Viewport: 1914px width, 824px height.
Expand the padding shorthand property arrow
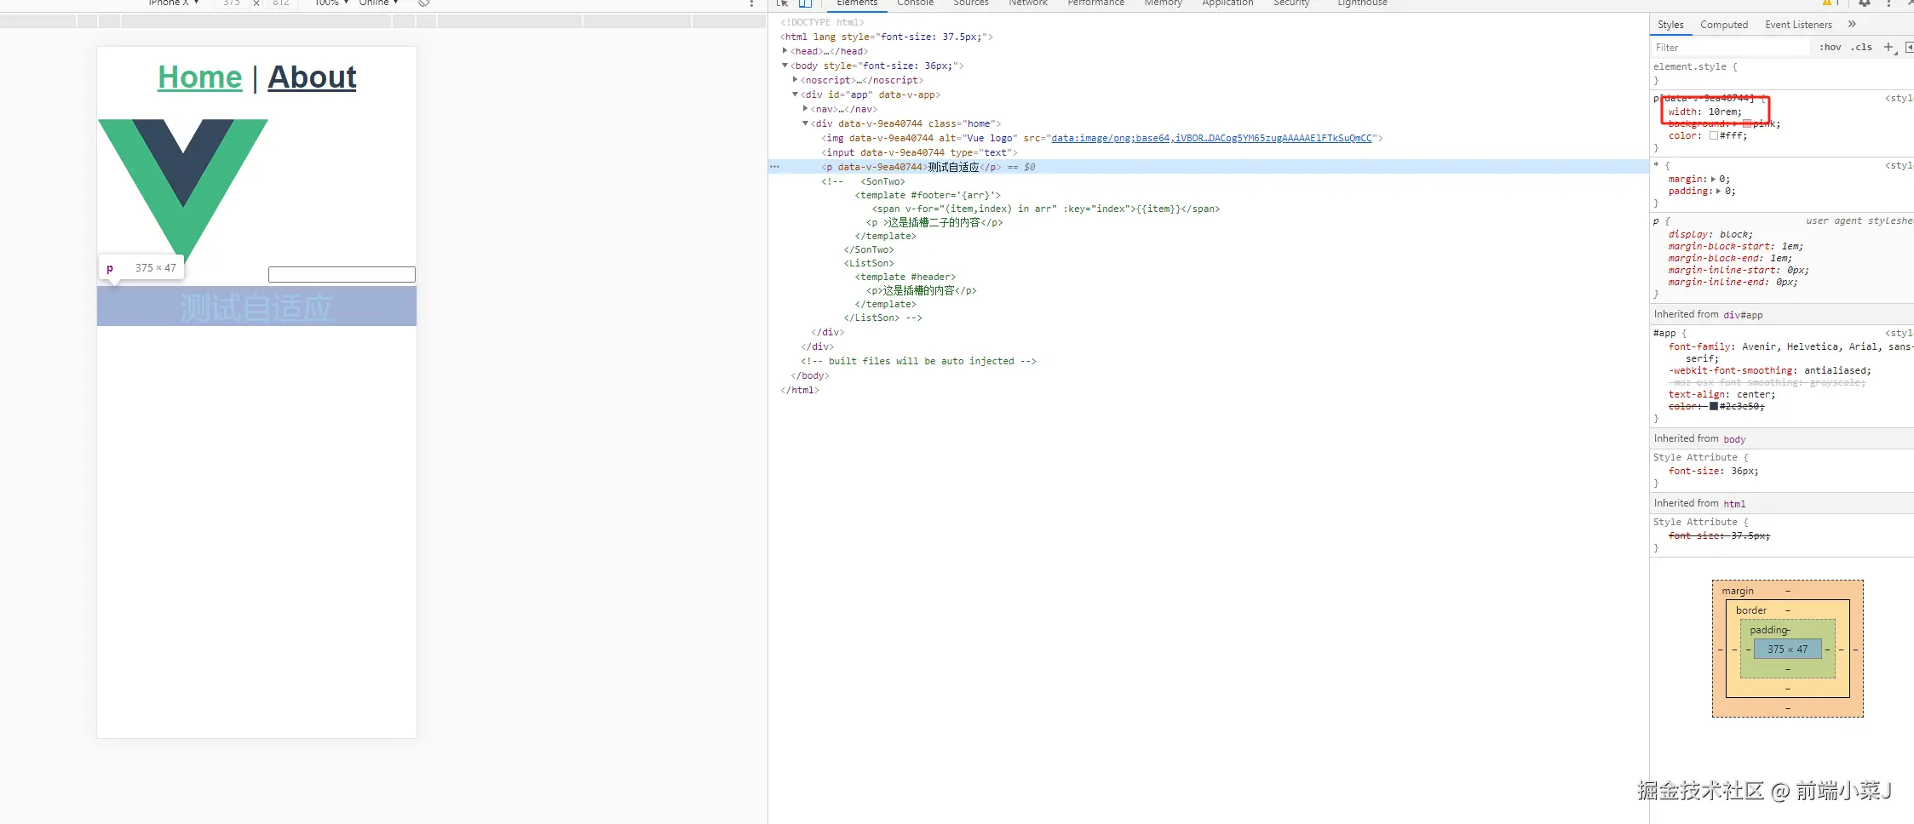click(x=1719, y=192)
